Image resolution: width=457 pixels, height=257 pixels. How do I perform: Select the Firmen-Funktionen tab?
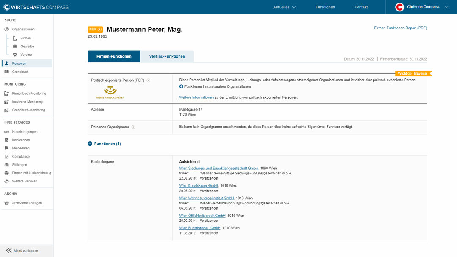click(114, 56)
